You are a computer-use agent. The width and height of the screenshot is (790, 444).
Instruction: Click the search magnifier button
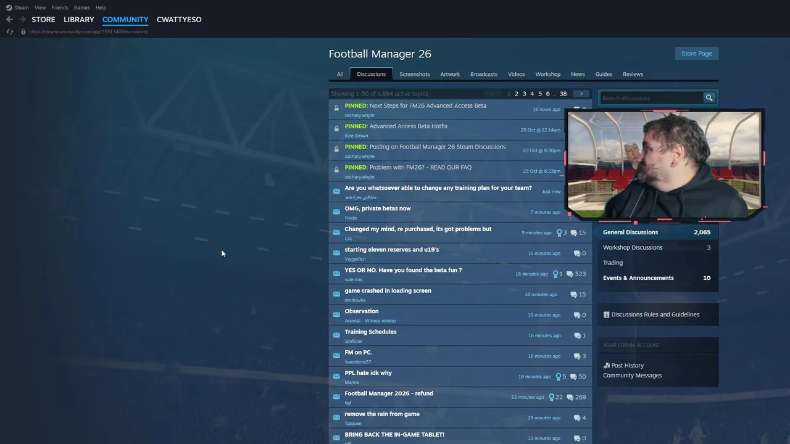tap(709, 97)
